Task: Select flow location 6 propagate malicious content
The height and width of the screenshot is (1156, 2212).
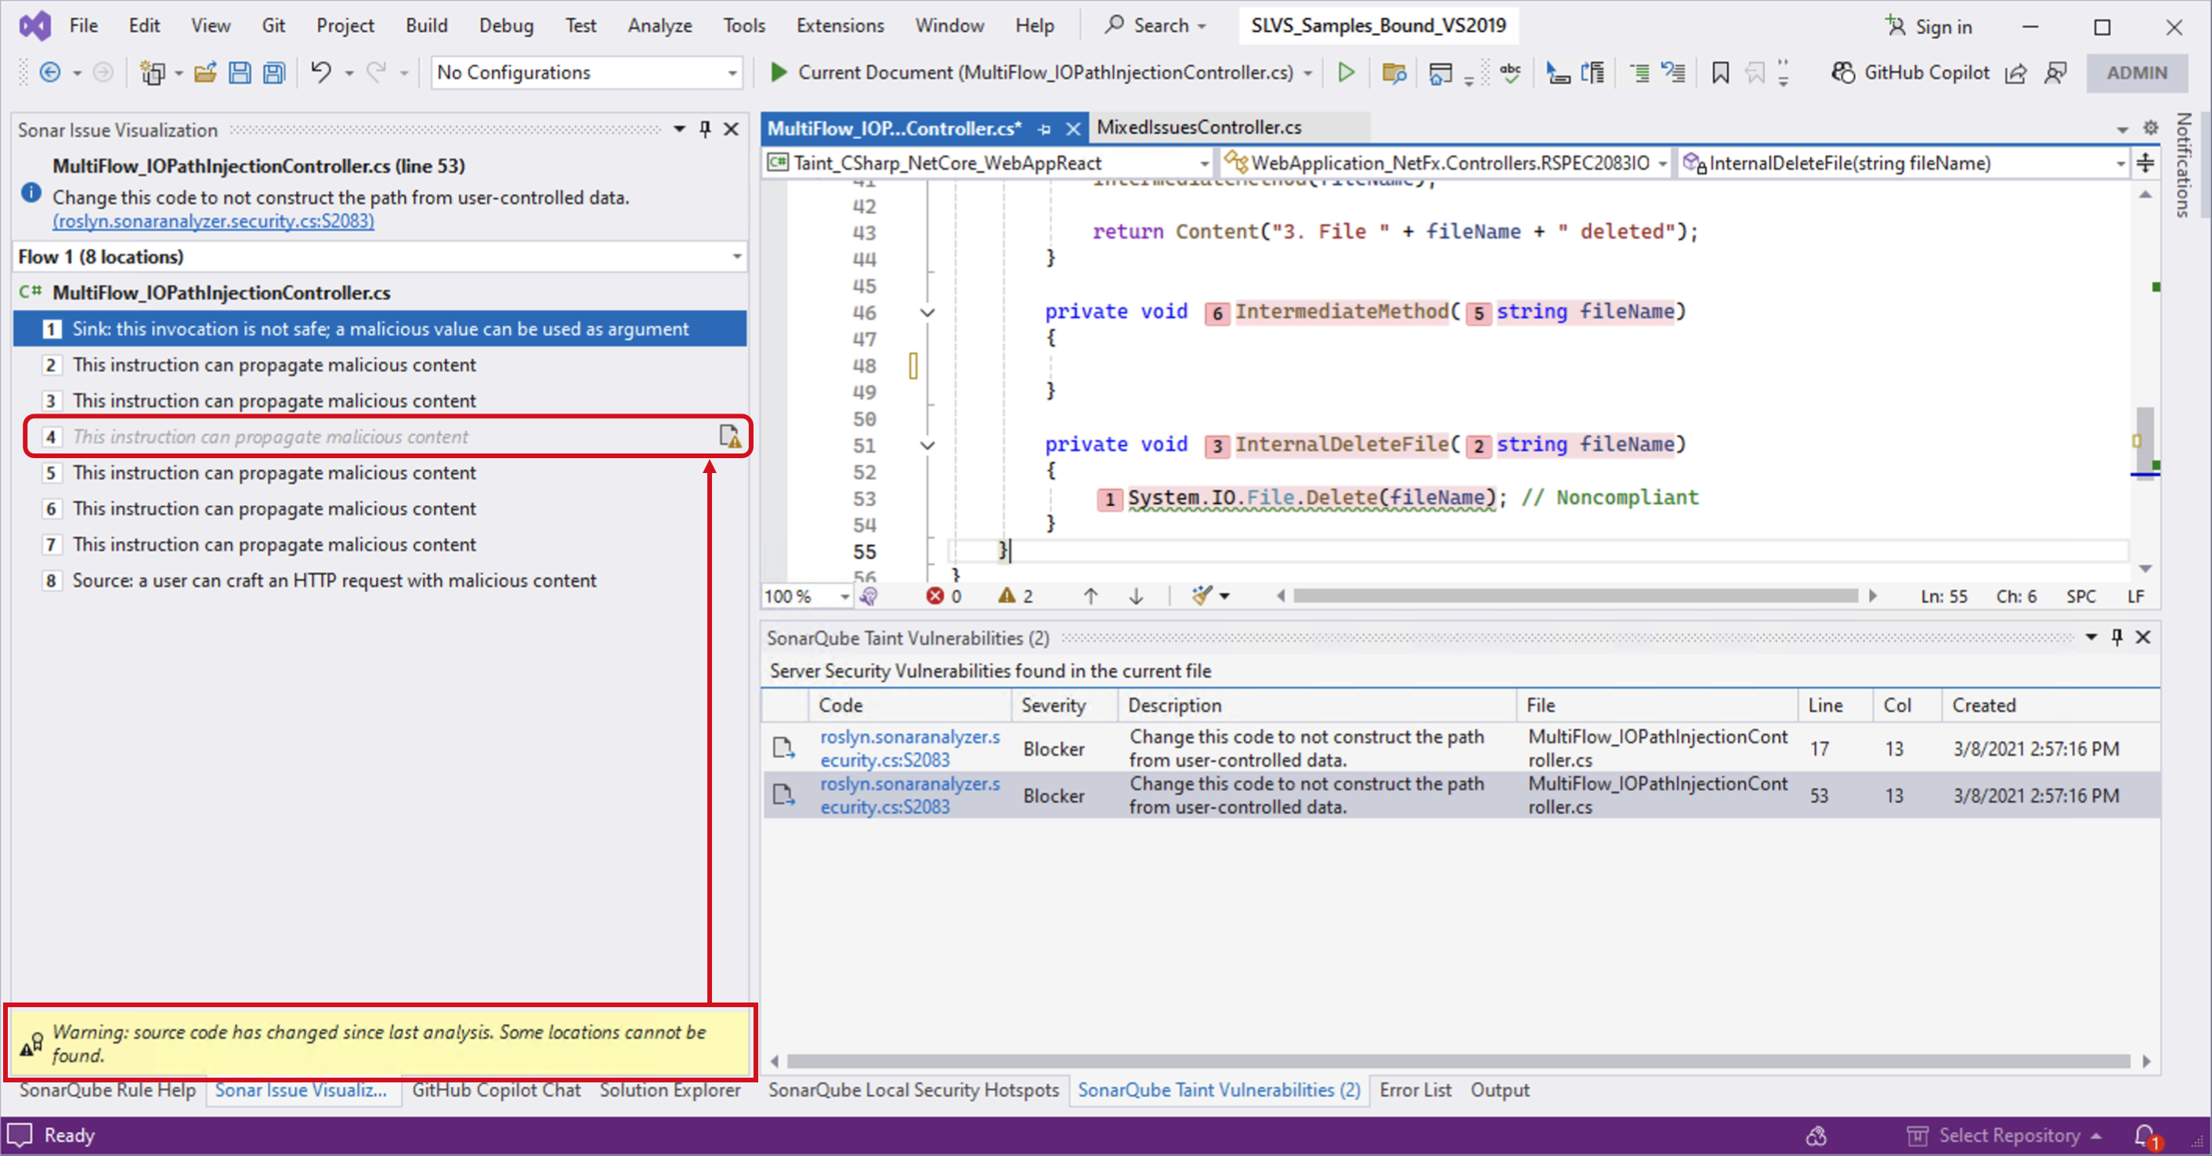Action: tap(380, 509)
